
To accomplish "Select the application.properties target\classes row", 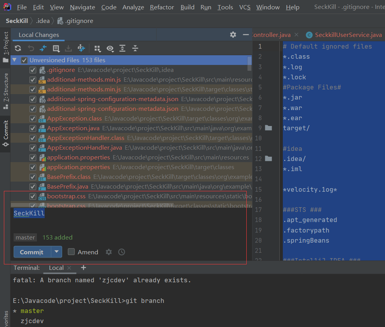I will pos(131,167).
